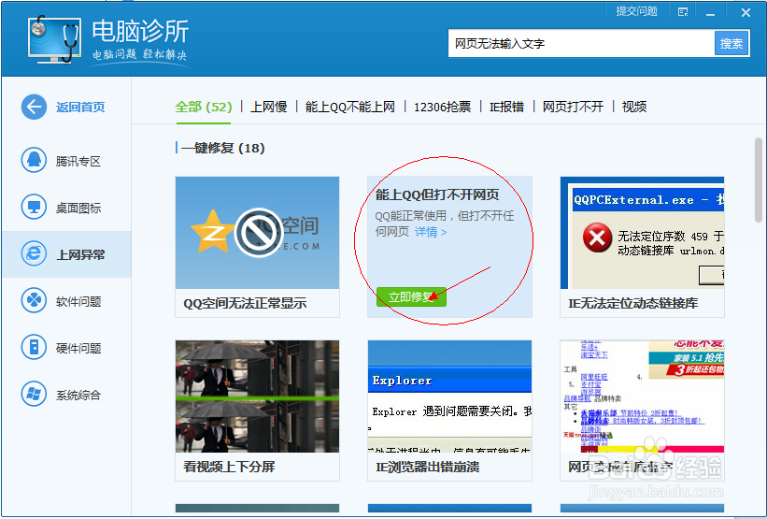767x519 pixels.
Task: Click the vertical scrollbar thumb
Action: [x=759, y=180]
